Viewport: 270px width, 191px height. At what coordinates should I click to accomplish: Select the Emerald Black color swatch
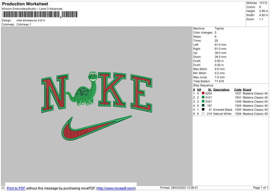203,109
